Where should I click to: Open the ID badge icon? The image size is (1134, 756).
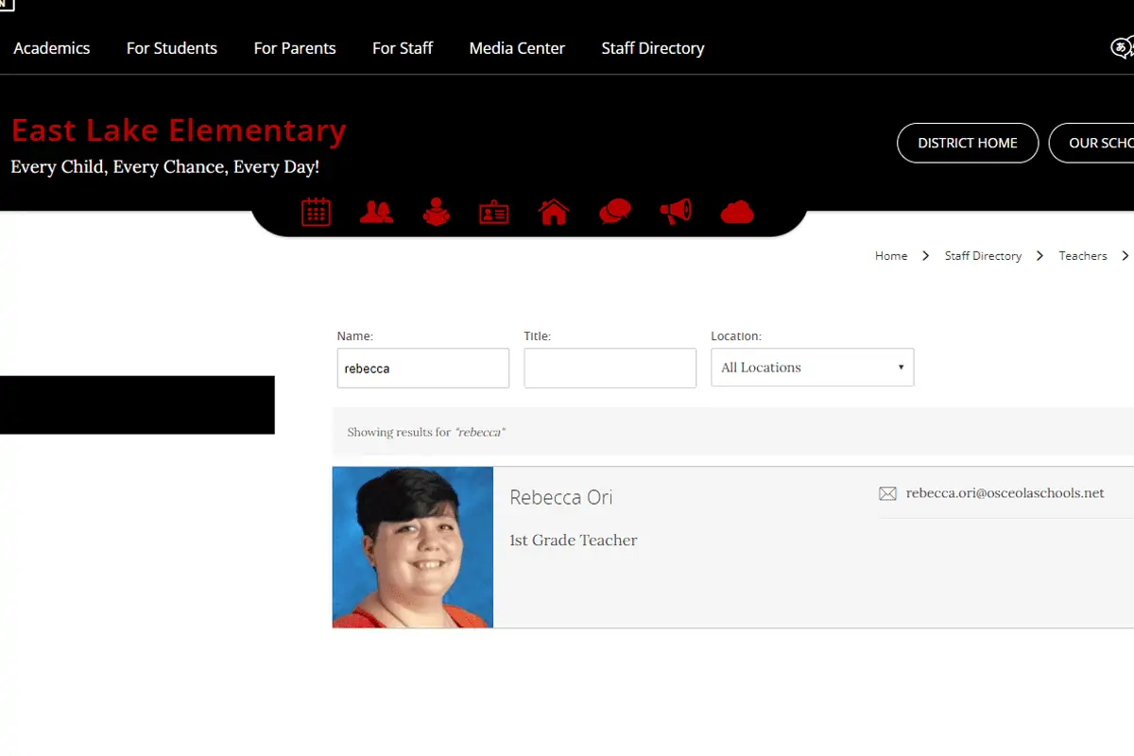493,213
